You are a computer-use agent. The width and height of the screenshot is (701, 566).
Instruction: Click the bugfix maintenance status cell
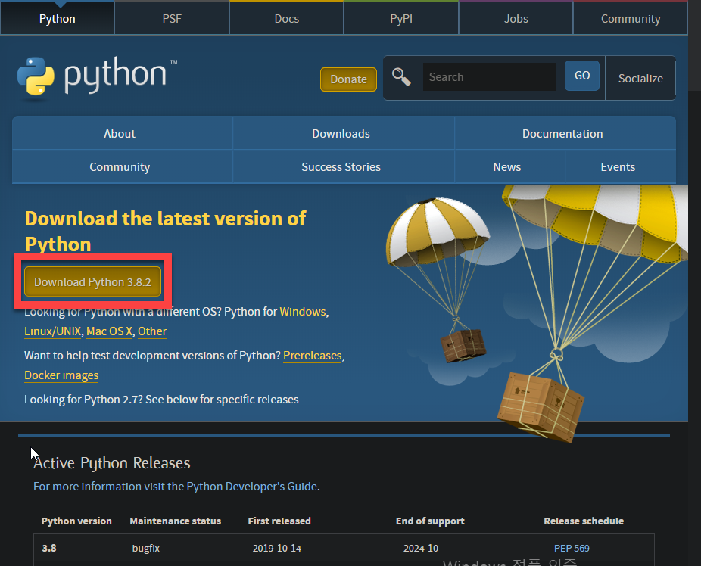[x=146, y=548]
